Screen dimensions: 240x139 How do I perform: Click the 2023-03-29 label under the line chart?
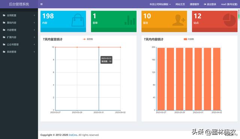point(77,112)
